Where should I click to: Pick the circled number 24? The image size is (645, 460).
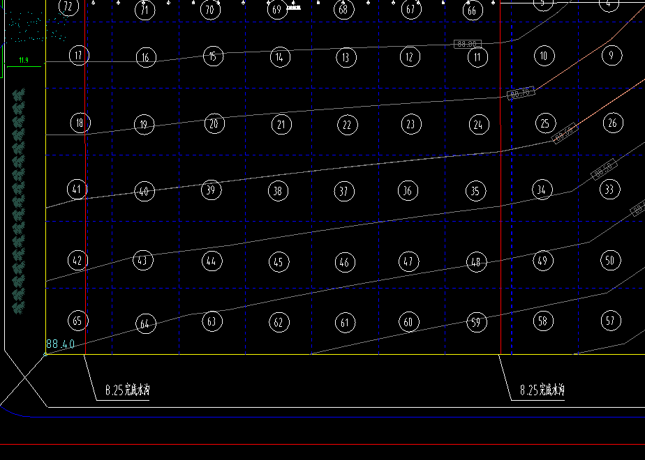(x=479, y=125)
